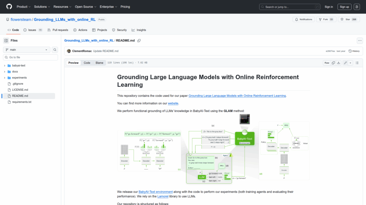
Task: Copy raw file contents
Action: (x=333, y=63)
